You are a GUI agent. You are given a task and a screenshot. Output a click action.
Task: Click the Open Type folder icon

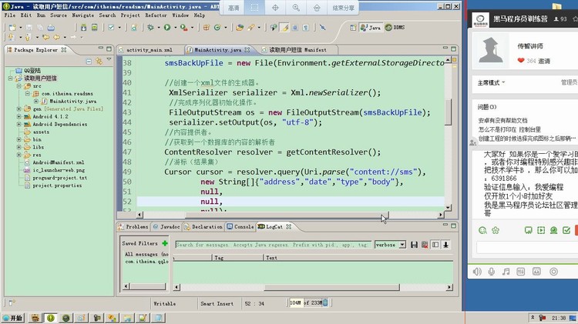pyautogui.click(x=240, y=28)
